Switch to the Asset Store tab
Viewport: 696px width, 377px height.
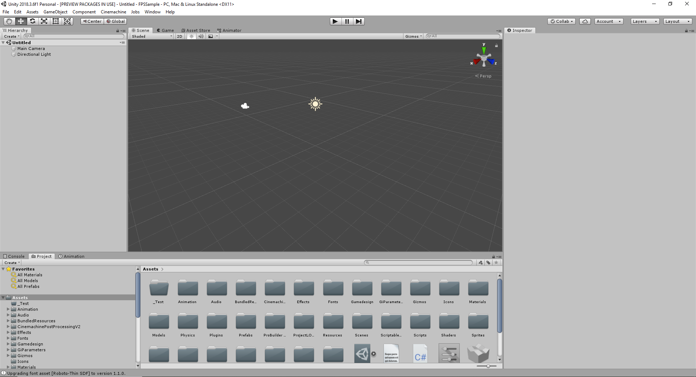(196, 30)
